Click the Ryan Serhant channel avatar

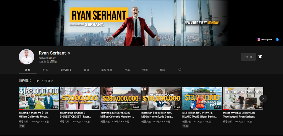(x=26, y=57)
